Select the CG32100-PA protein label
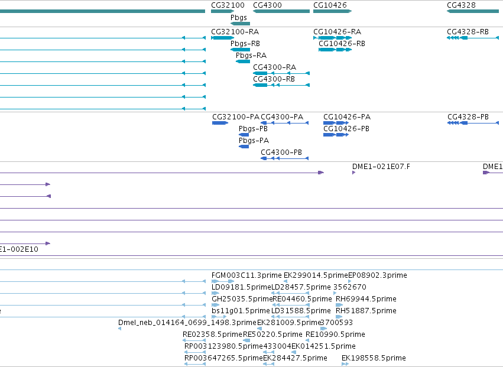Screen dimensions: 503x367 click(x=236, y=117)
